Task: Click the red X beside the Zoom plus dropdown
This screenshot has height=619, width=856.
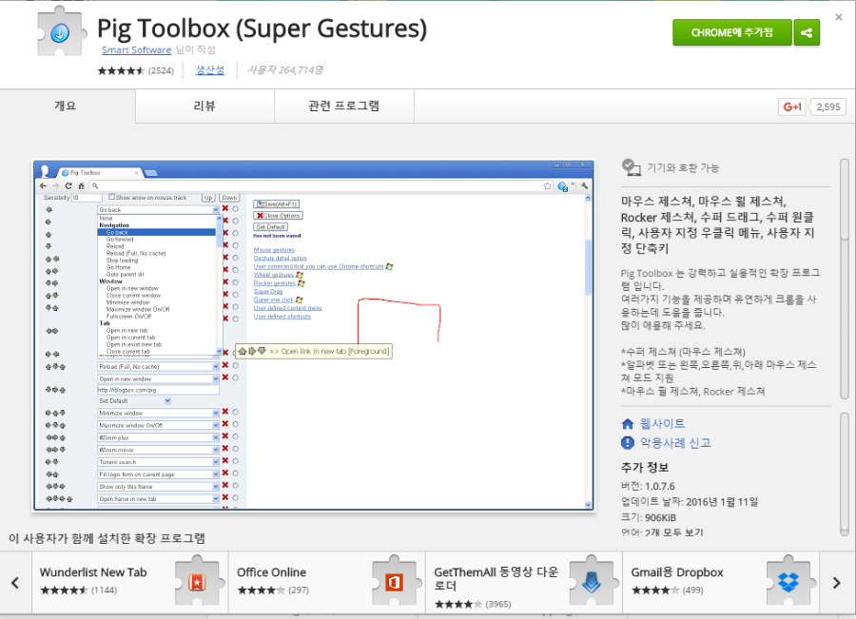Action: (224, 436)
